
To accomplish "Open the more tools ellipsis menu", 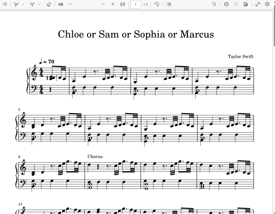I will 71,4.
